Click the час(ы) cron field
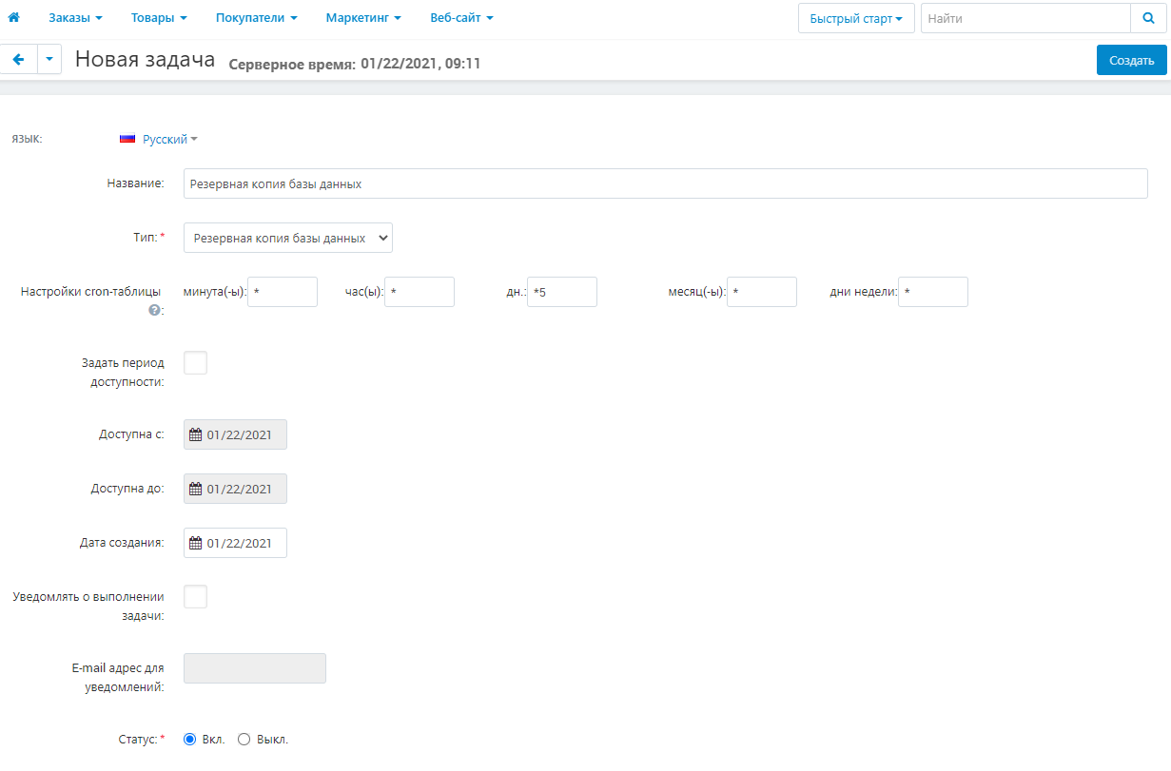The width and height of the screenshot is (1171, 771). pyautogui.click(x=420, y=292)
